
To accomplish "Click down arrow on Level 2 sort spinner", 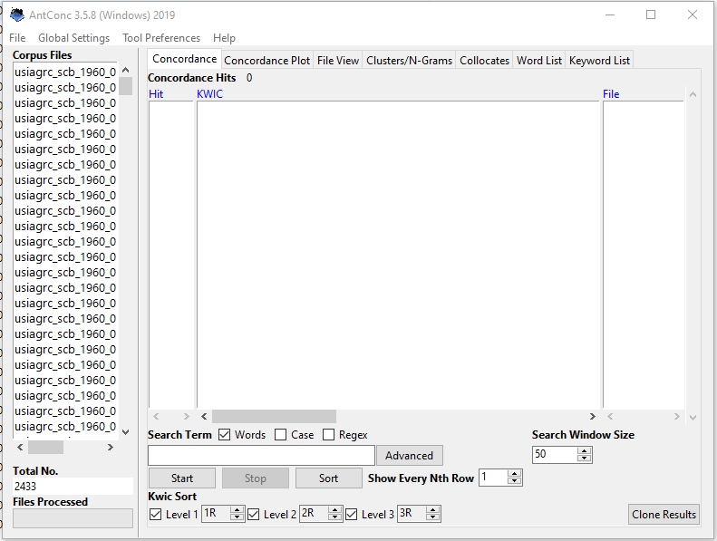I will [x=335, y=517].
